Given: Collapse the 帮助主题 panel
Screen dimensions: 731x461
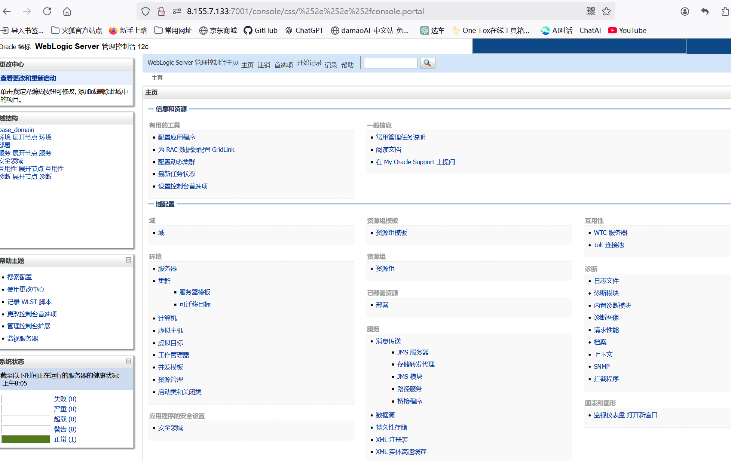Looking at the screenshot, I should point(128,260).
